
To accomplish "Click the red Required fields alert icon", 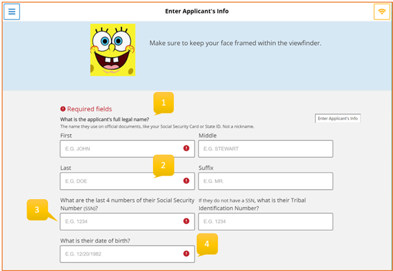I will [63, 109].
